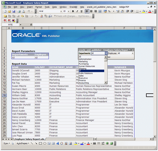This screenshot has width=158, height=151.
Task: Click the New workbook icon
Action: 5,11
